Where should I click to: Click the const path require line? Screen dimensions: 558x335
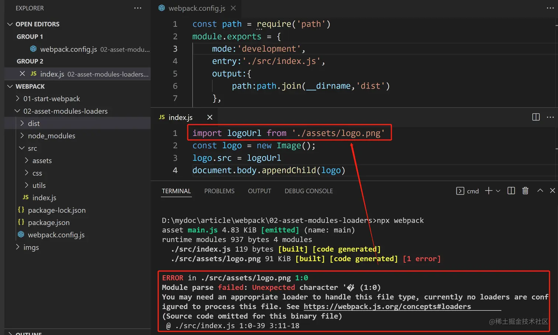261,24
